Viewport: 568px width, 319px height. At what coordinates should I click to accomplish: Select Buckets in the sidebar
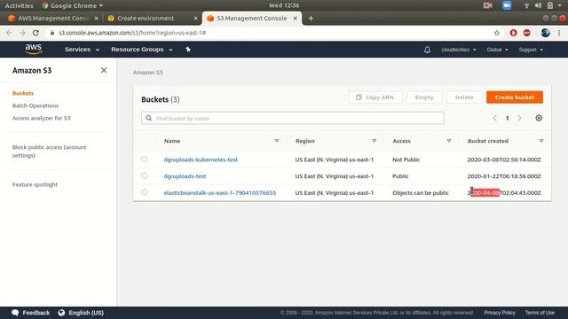pyautogui.click(x=23, y=93)
